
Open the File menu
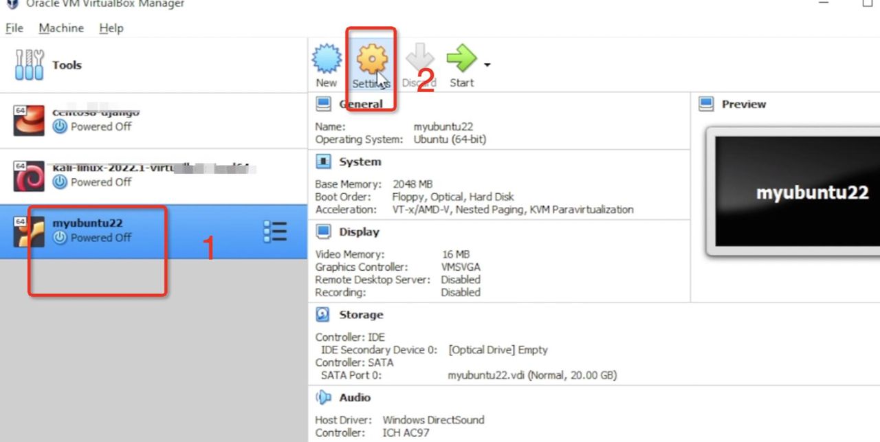click(x=13, y=28)
